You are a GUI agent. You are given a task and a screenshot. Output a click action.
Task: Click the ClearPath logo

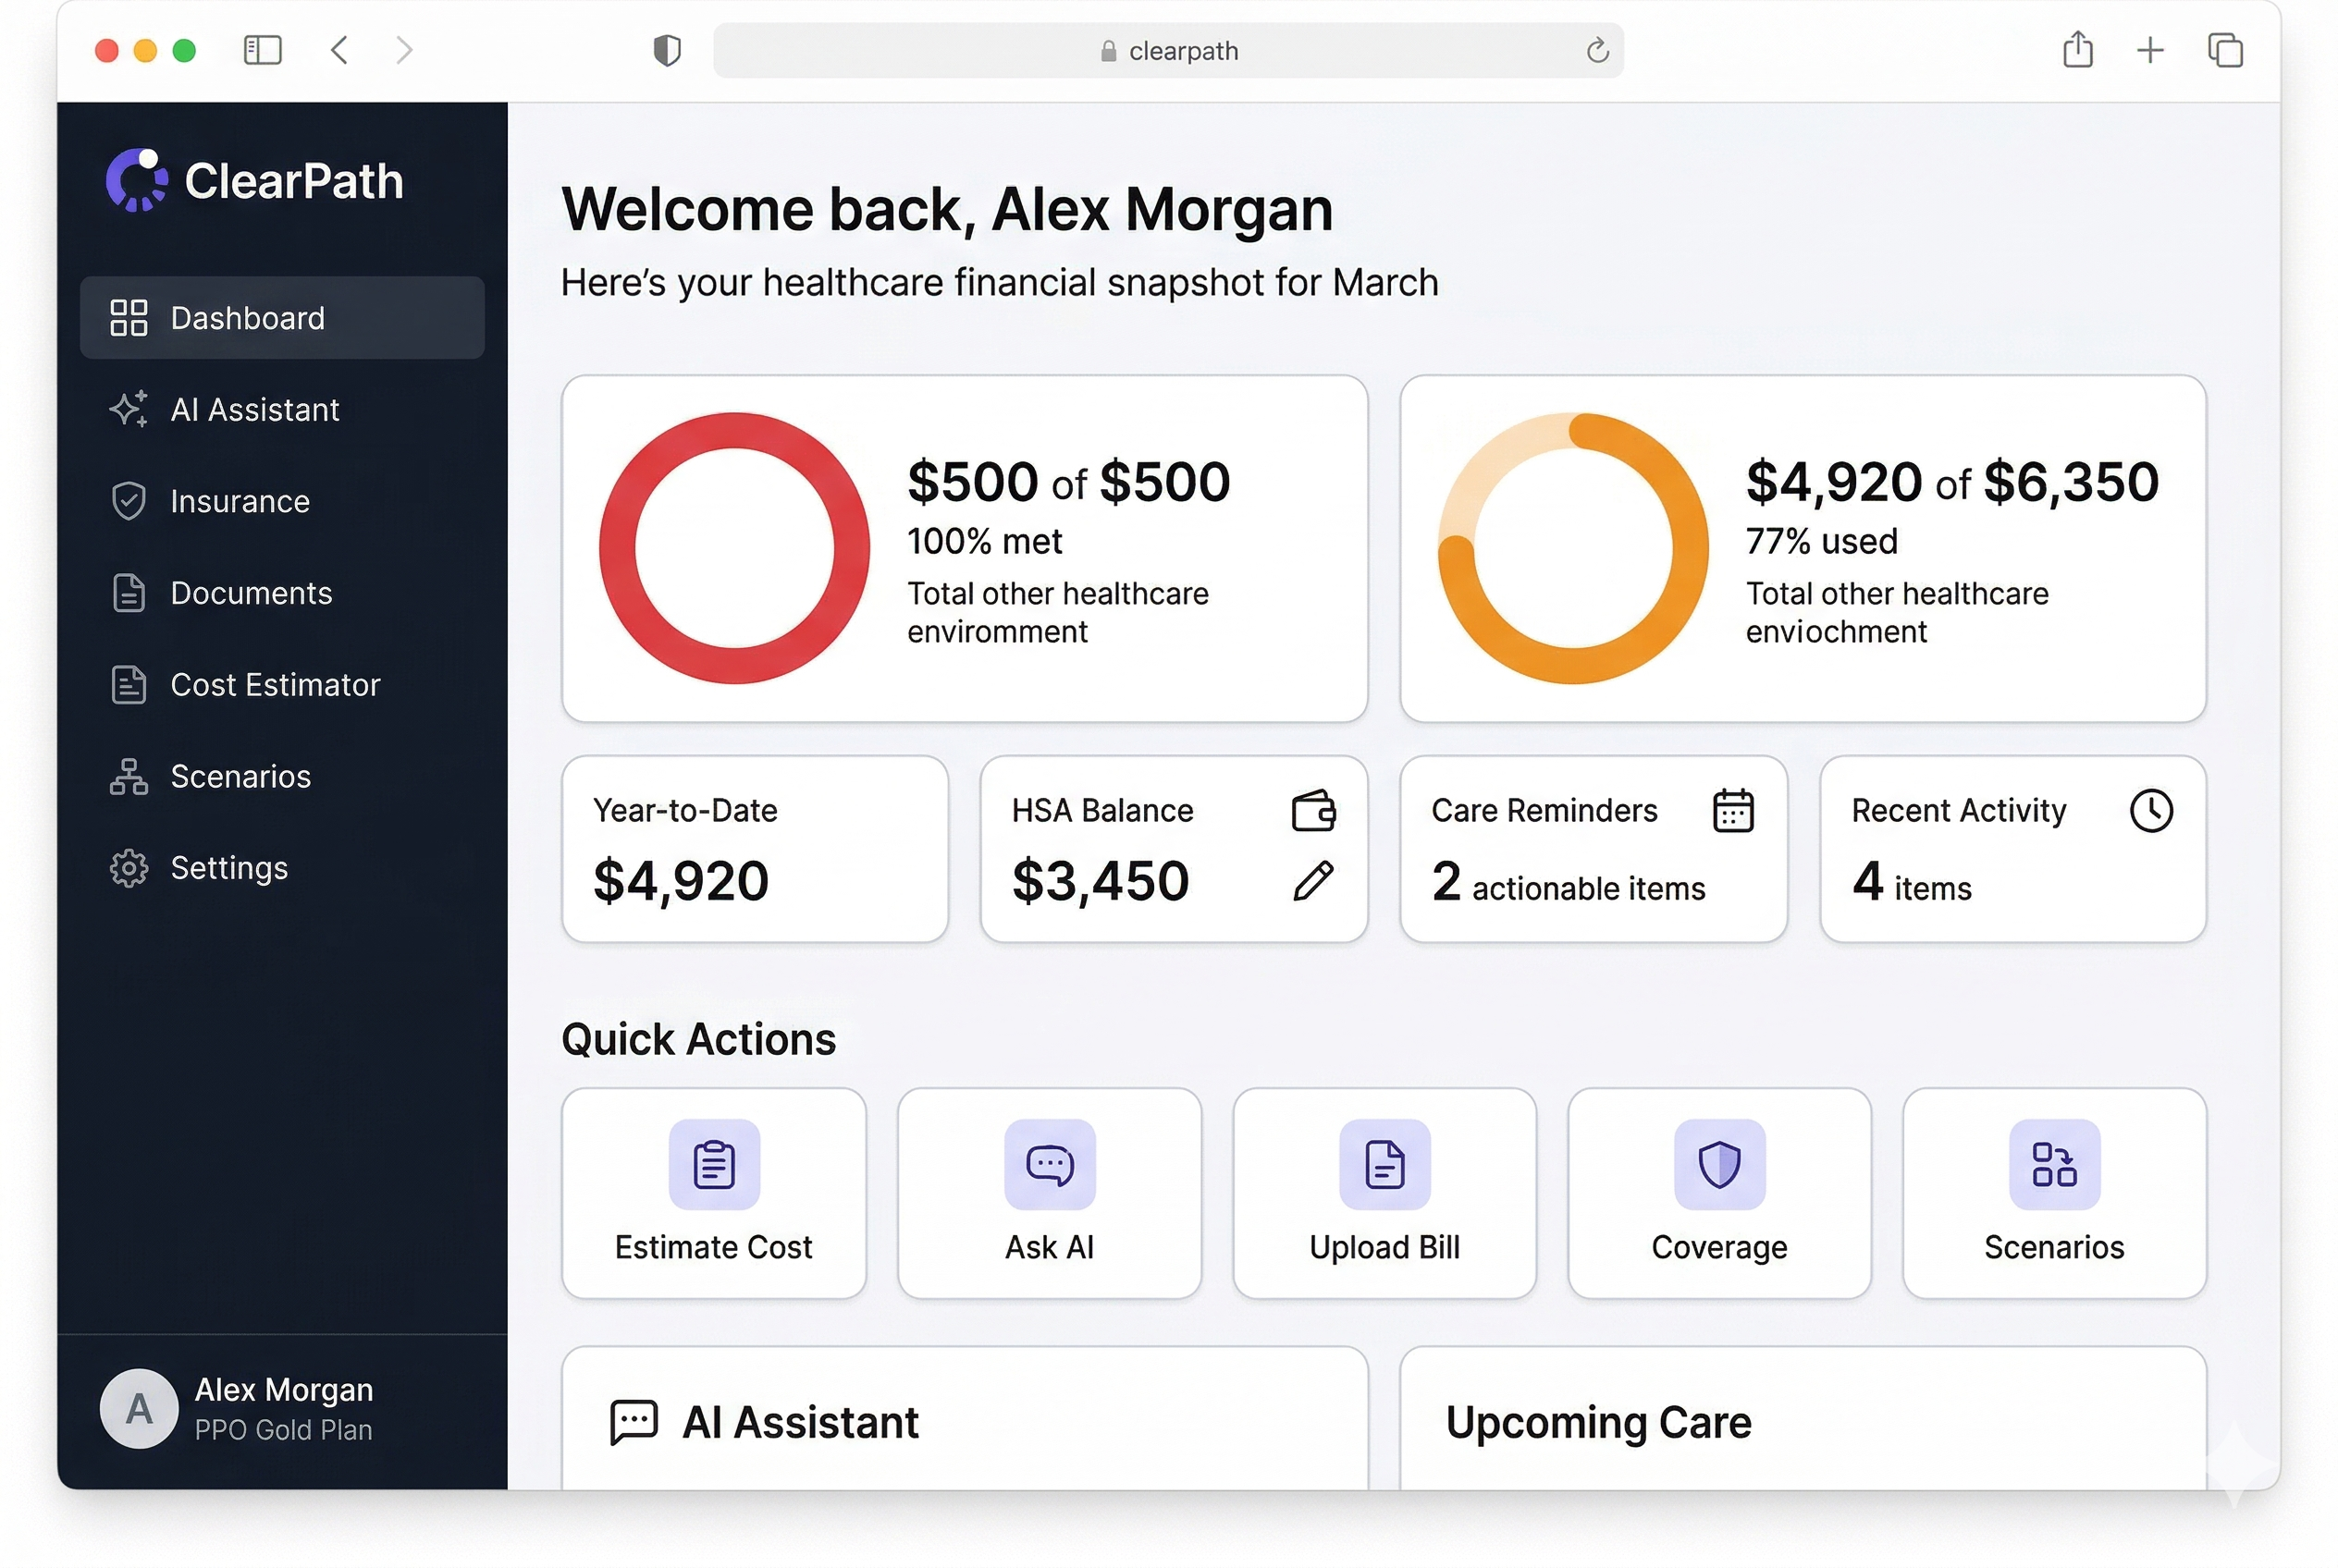pyautogui.click(x=255, y=181)
